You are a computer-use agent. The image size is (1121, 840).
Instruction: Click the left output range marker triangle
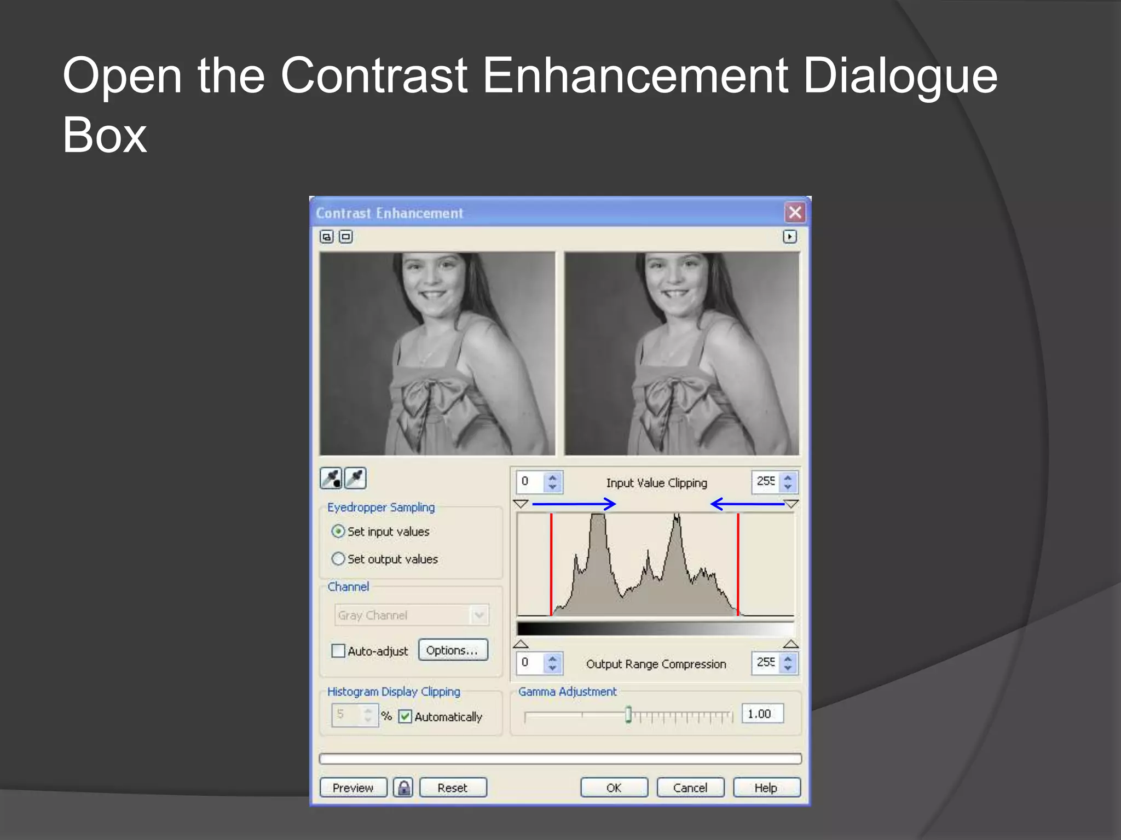(x=521, y=644)
